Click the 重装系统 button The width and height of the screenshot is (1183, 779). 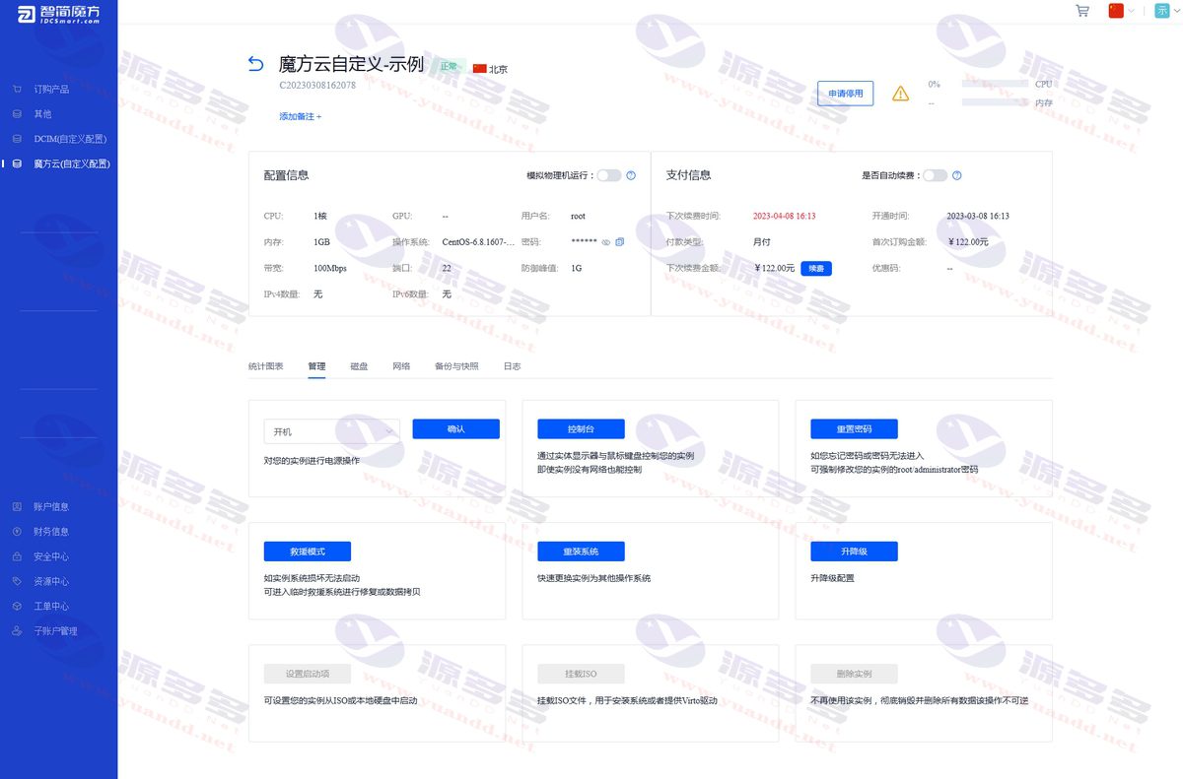[581, 552]
